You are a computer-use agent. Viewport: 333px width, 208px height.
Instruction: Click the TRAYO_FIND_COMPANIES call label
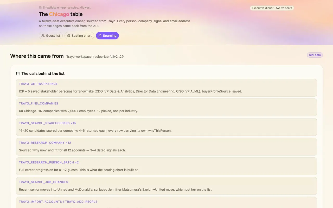39,103
